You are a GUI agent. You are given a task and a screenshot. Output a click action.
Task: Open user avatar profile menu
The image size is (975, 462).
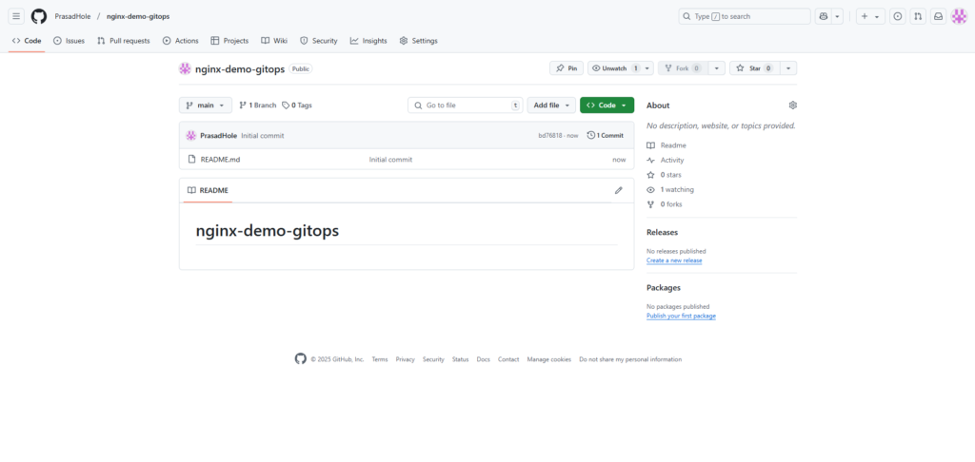[x=959, y=16]
